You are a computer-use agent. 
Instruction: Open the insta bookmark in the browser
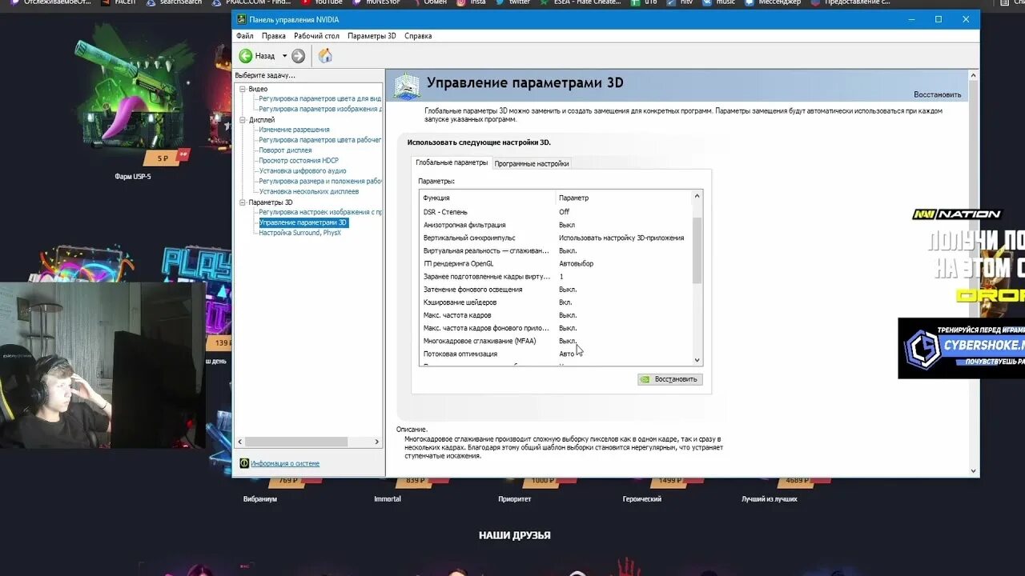point(471,2)
